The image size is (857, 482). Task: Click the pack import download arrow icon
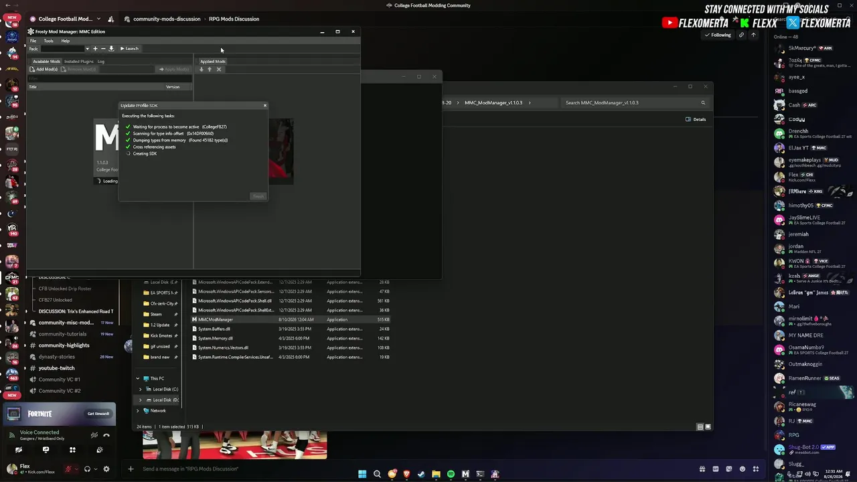pos(111,48)
